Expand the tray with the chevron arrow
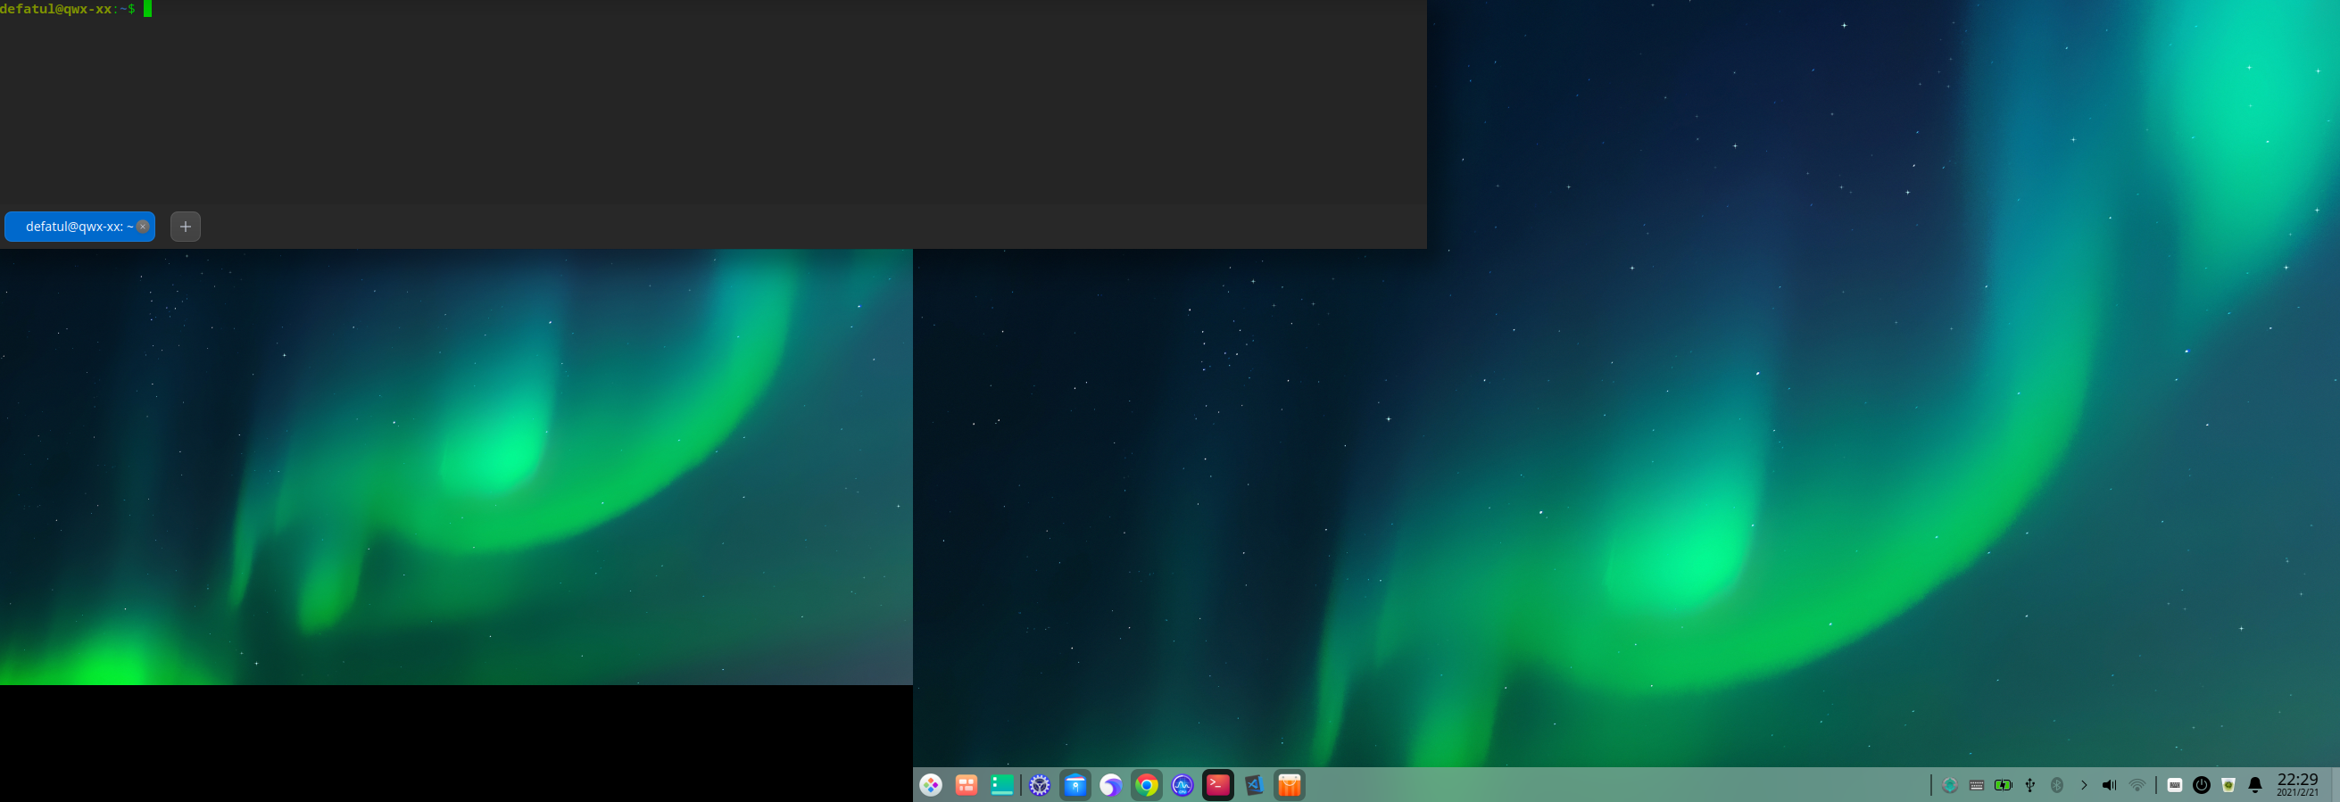 [x=2084, y=786]
